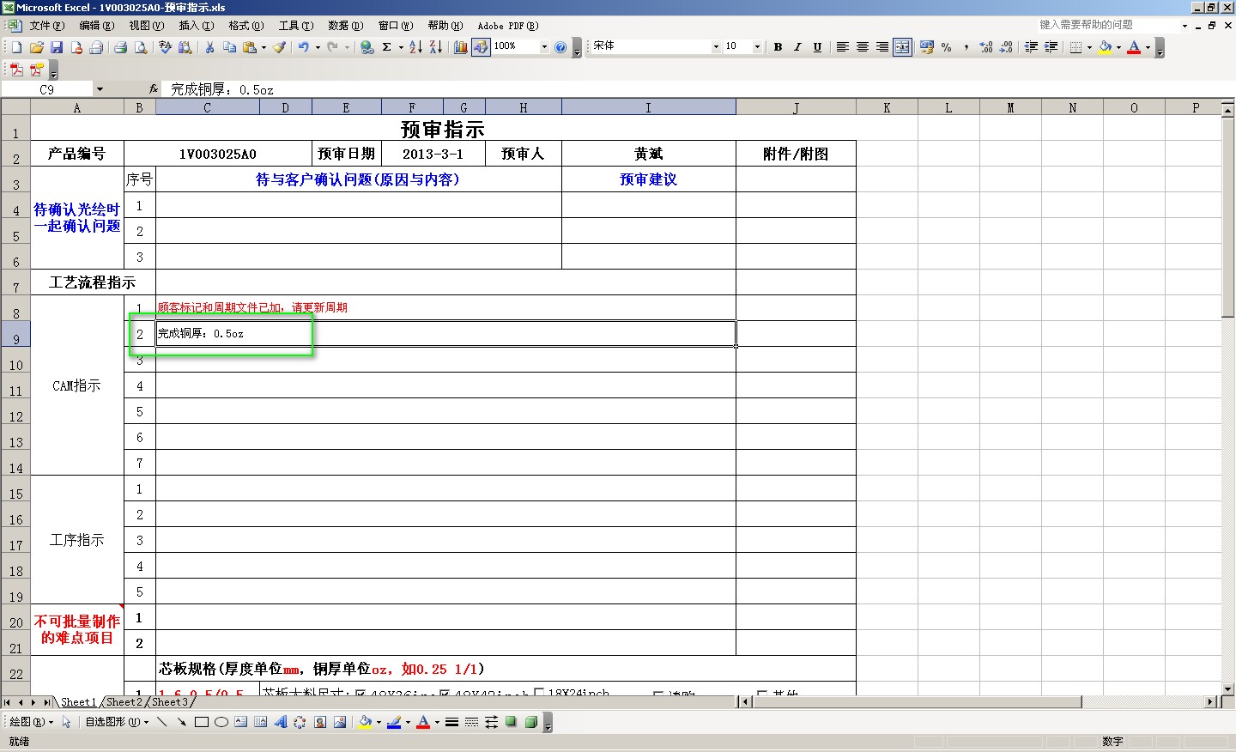Click the Undo arrow icon
The image size is (1236, 752).
(304, 47)
